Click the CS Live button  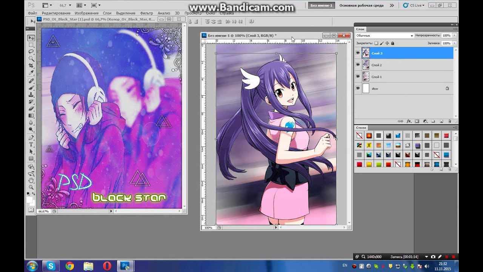point(414,5)
